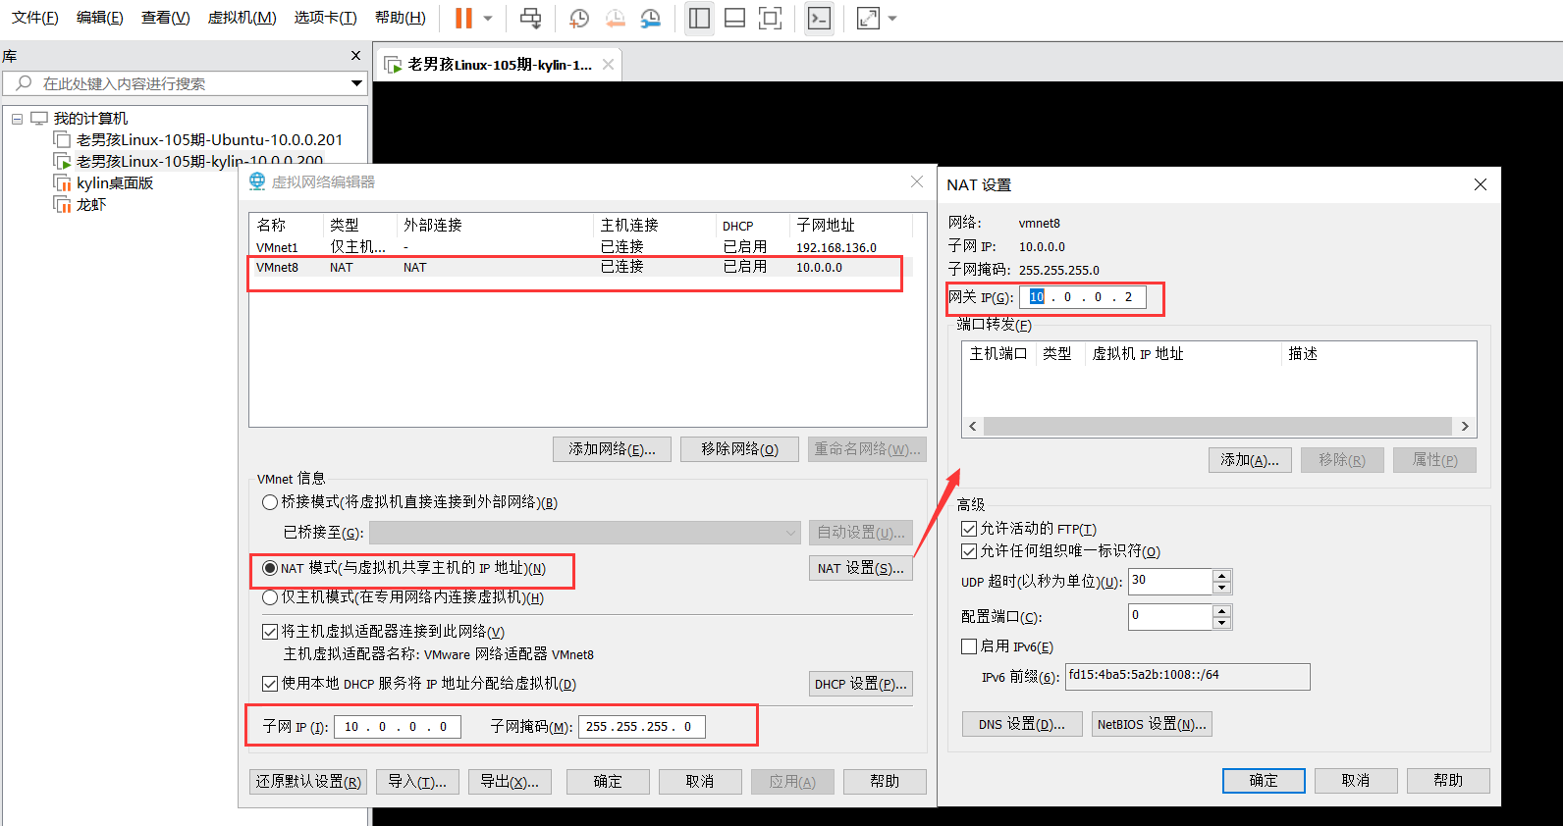Cancel the virtual network editor dialog
The image size is (1563, 826).
(700, 782)
